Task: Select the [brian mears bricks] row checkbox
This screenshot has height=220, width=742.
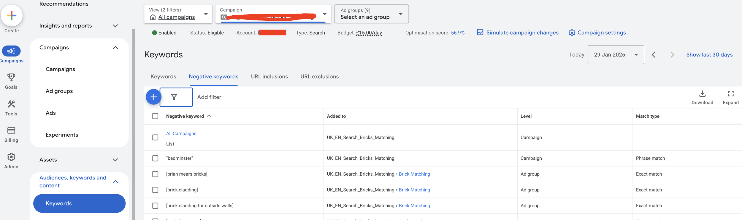Action: 155,174
